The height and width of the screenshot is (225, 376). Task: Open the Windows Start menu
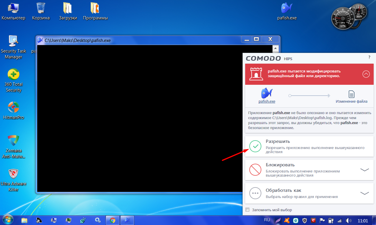click(x=8, y=220)
